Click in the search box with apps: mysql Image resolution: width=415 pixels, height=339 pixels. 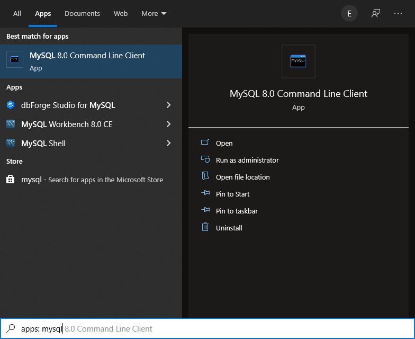tap(207, 328)
